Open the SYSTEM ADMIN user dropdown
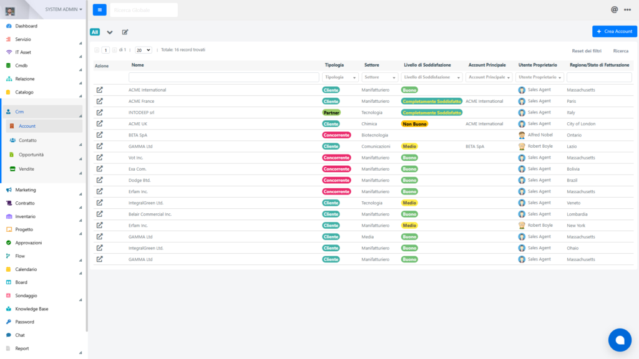The width and height of the screenshot is (639, 359). tap(63, 9)
